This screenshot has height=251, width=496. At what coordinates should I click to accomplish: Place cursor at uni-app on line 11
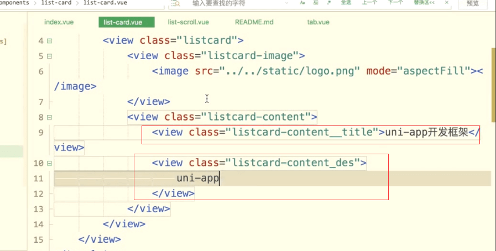click(198, 178)
